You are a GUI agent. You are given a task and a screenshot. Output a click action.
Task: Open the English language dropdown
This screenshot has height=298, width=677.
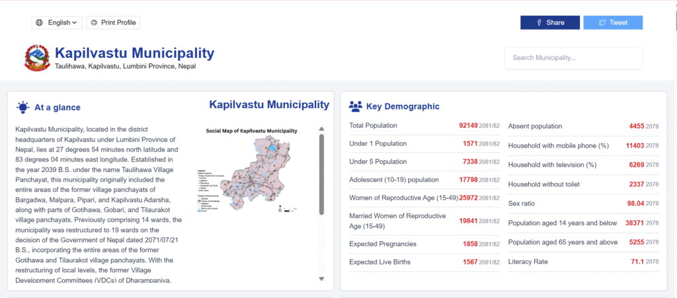(x=58, y=22)
